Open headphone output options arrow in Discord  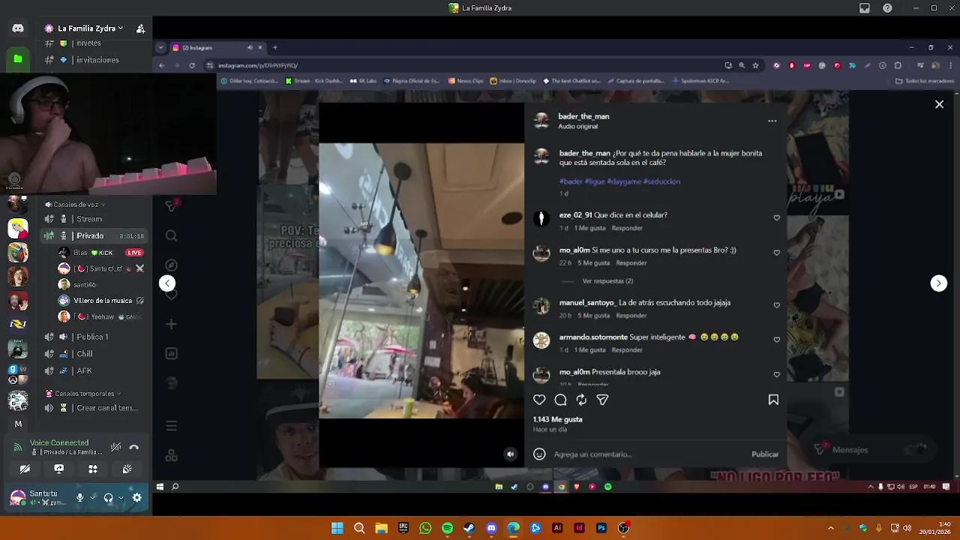pyautogui.click(x=121, y=497)
